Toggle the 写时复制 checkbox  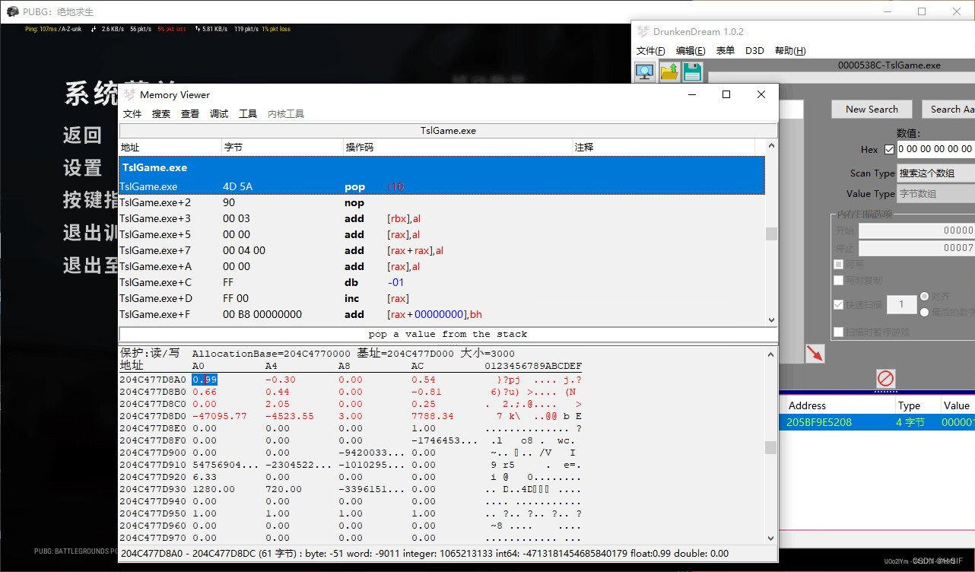pos(838,281)
